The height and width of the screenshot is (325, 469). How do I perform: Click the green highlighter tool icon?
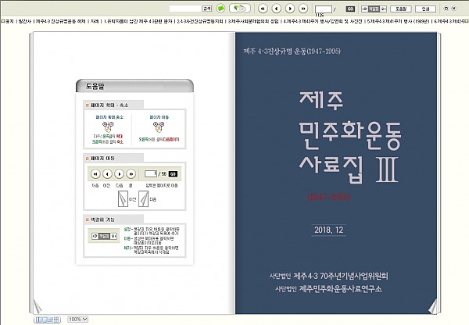[x=240, y=9]
